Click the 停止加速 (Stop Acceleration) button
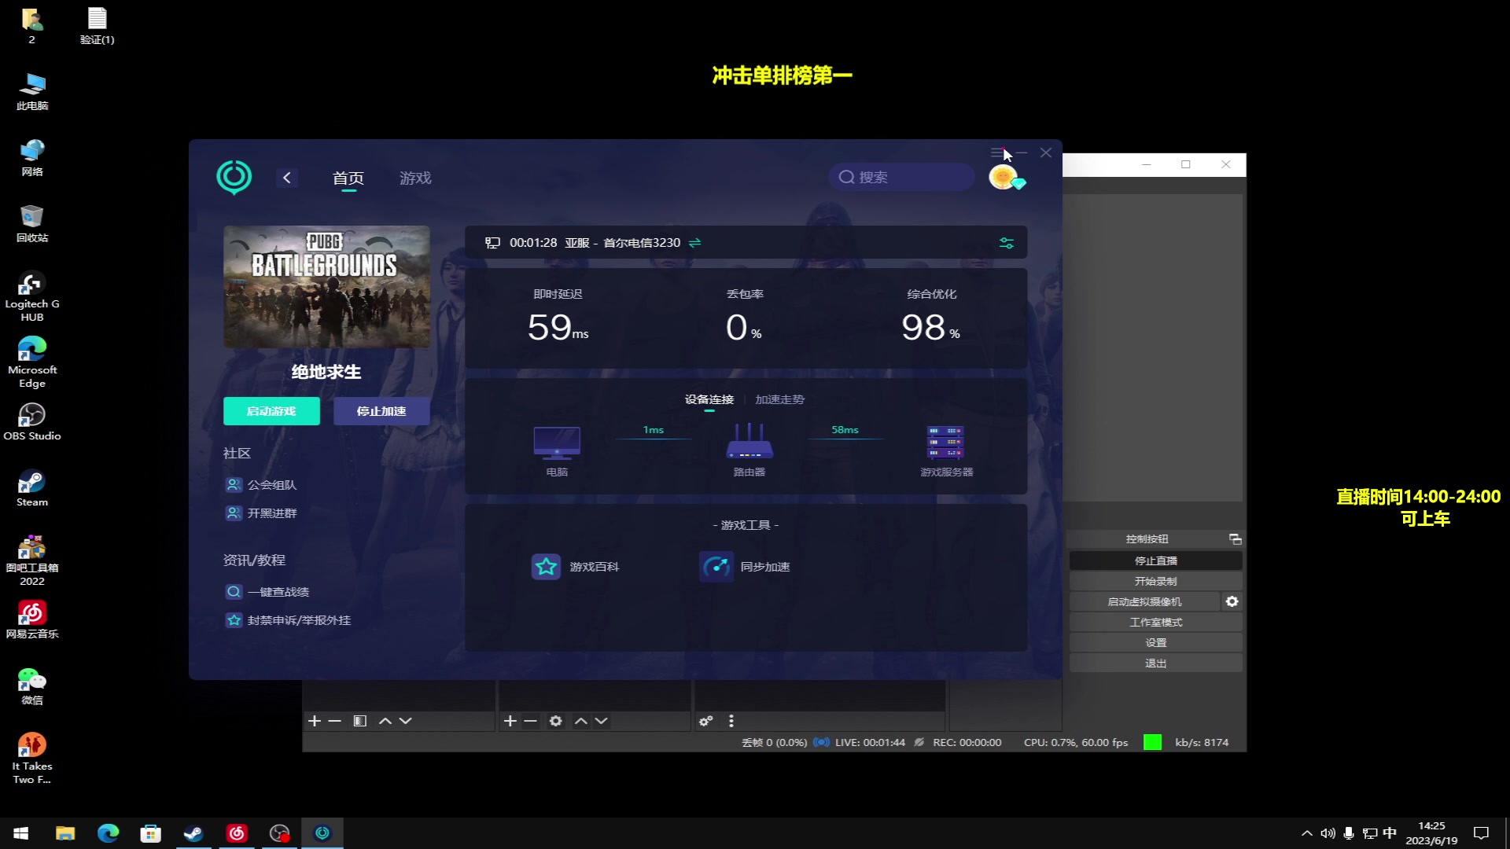The width and height of the screenshot is (1510, 849). [x=381, y=410]
